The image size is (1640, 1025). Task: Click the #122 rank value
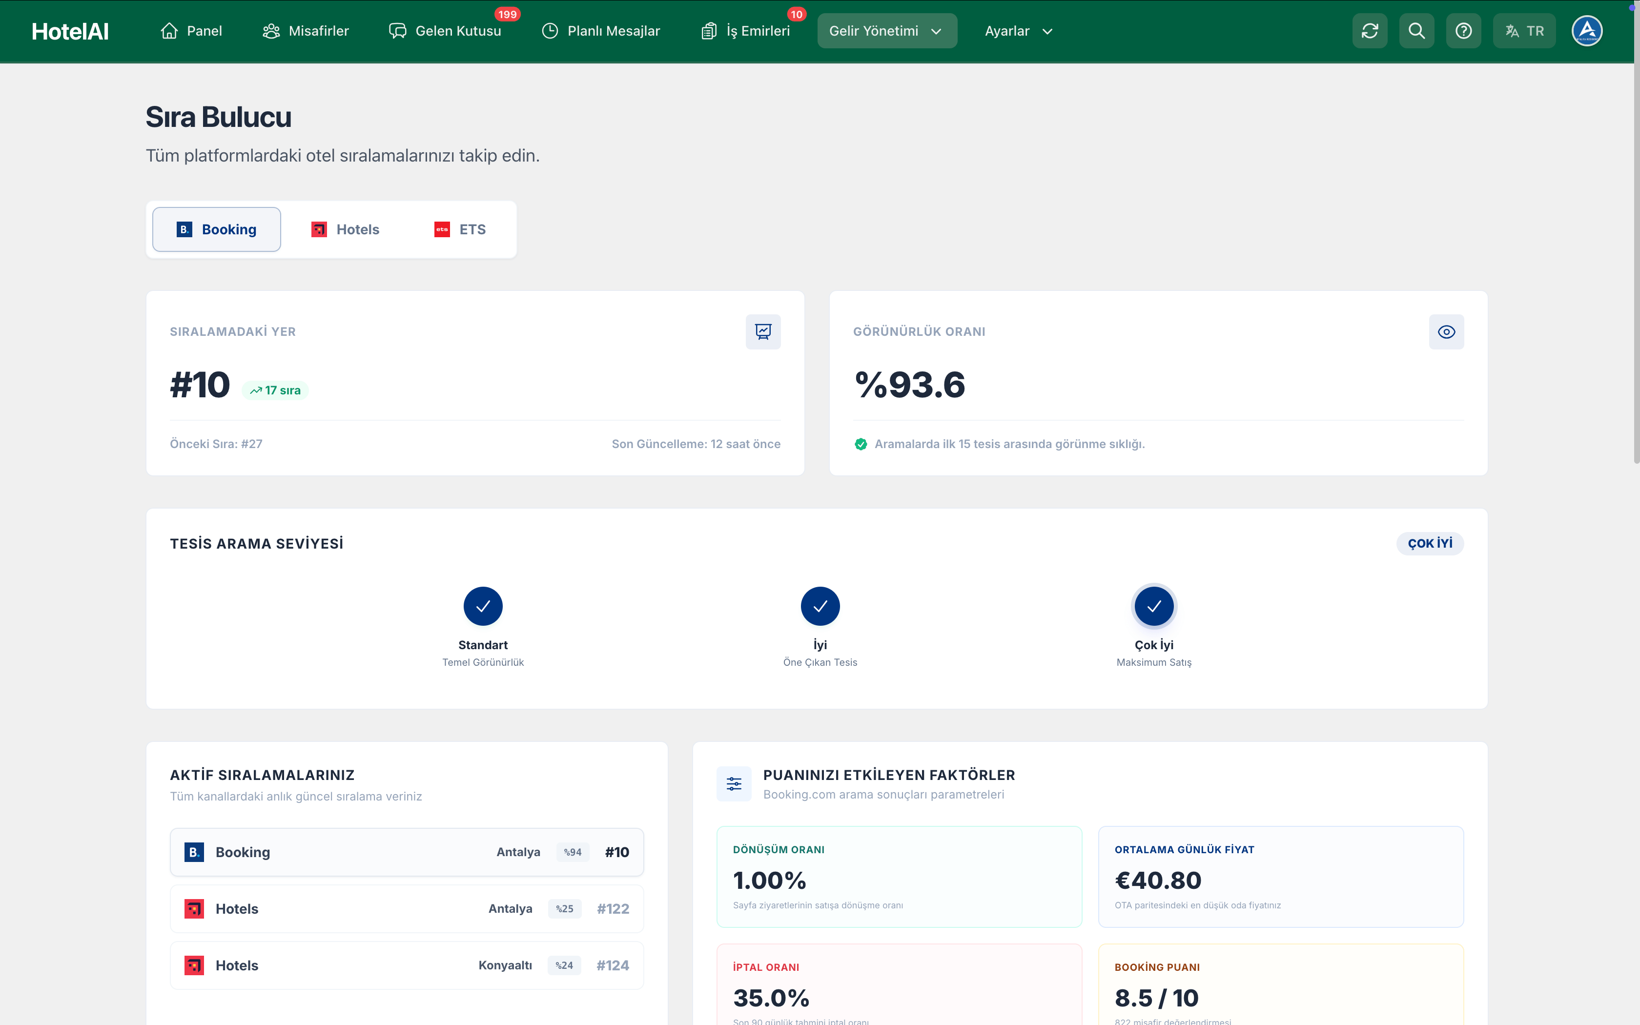[x=613, y=909]
